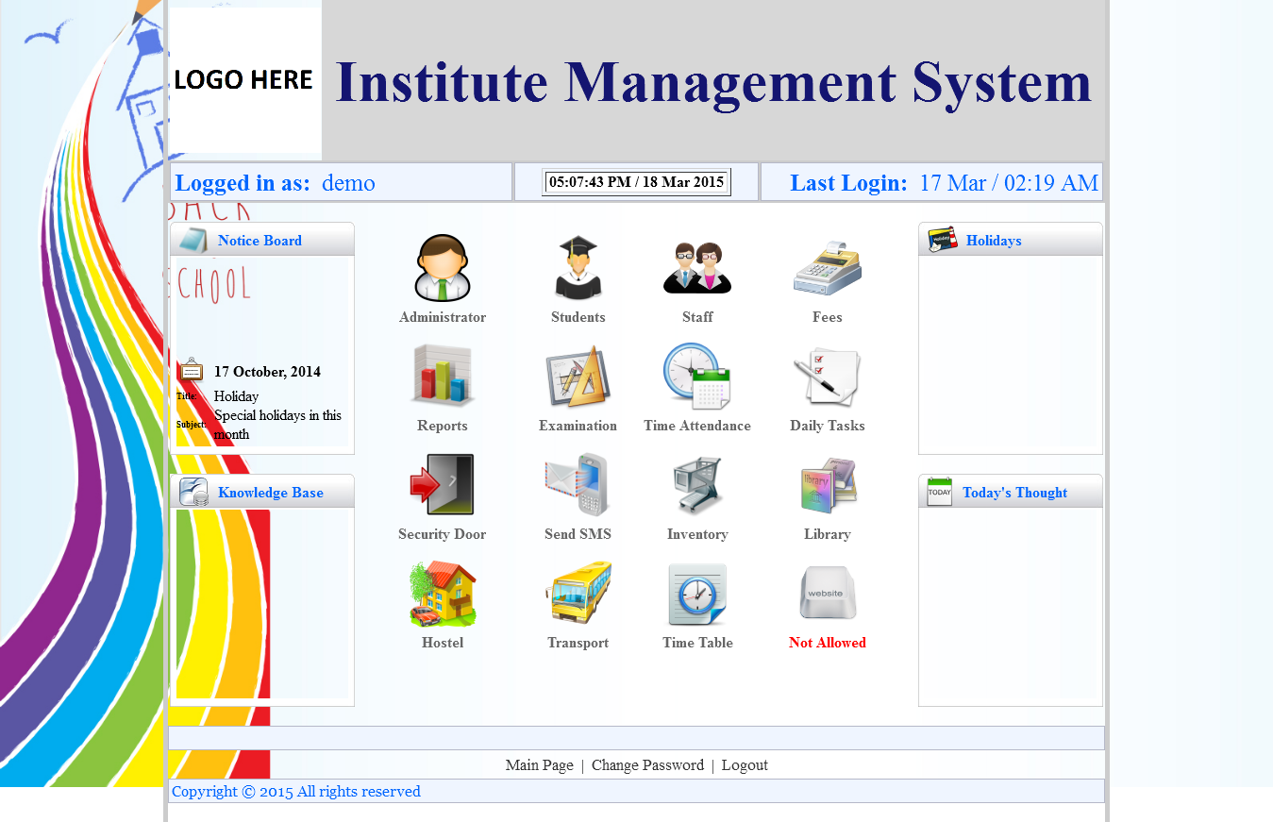
Task: Click the Administrator text label
Action: point(443,317)
